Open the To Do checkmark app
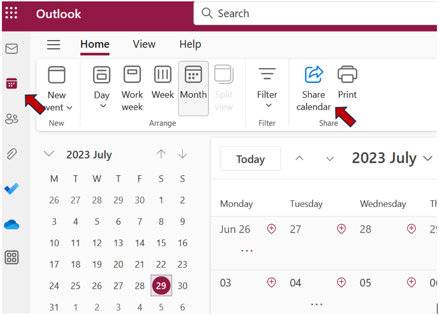 pyautogui.click(x=12, y=189)
